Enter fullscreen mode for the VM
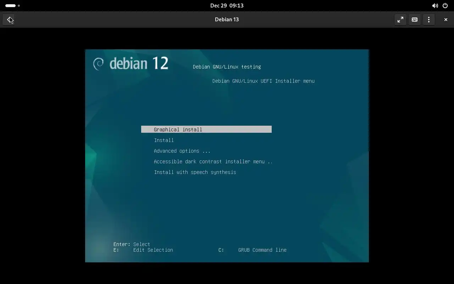This screenshot has height=284, width=454. point(400,20)
